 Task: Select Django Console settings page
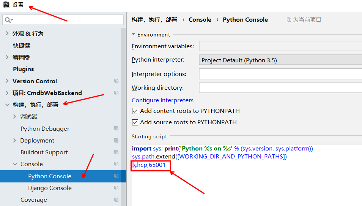pos(50,188)
